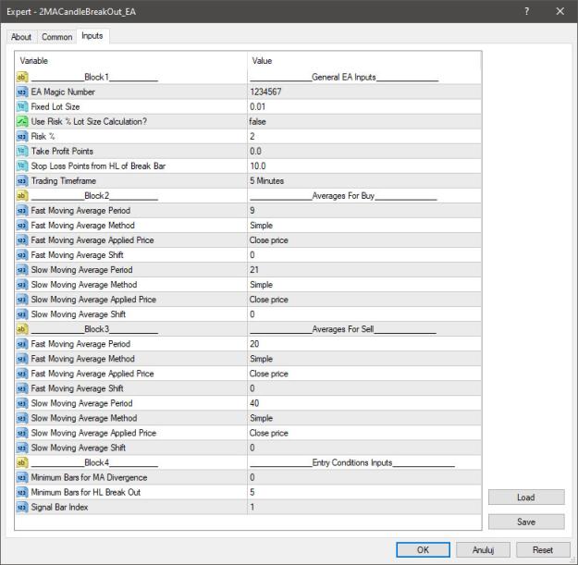Click the icon beside Minimum Bars for HL Break Out
The width and height of the screenshot is (578, 565).
22,492
